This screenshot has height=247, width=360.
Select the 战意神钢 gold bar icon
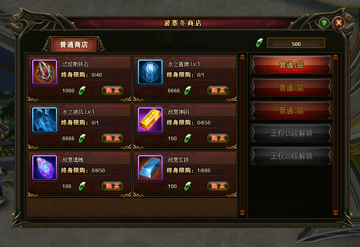150,120
